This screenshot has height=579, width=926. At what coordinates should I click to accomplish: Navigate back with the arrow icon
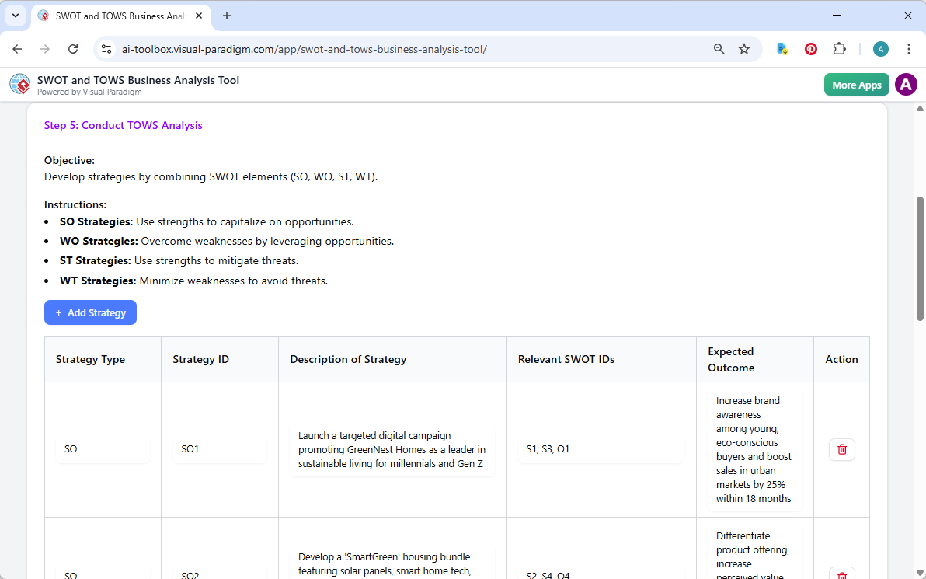click(x=17, y=48)
